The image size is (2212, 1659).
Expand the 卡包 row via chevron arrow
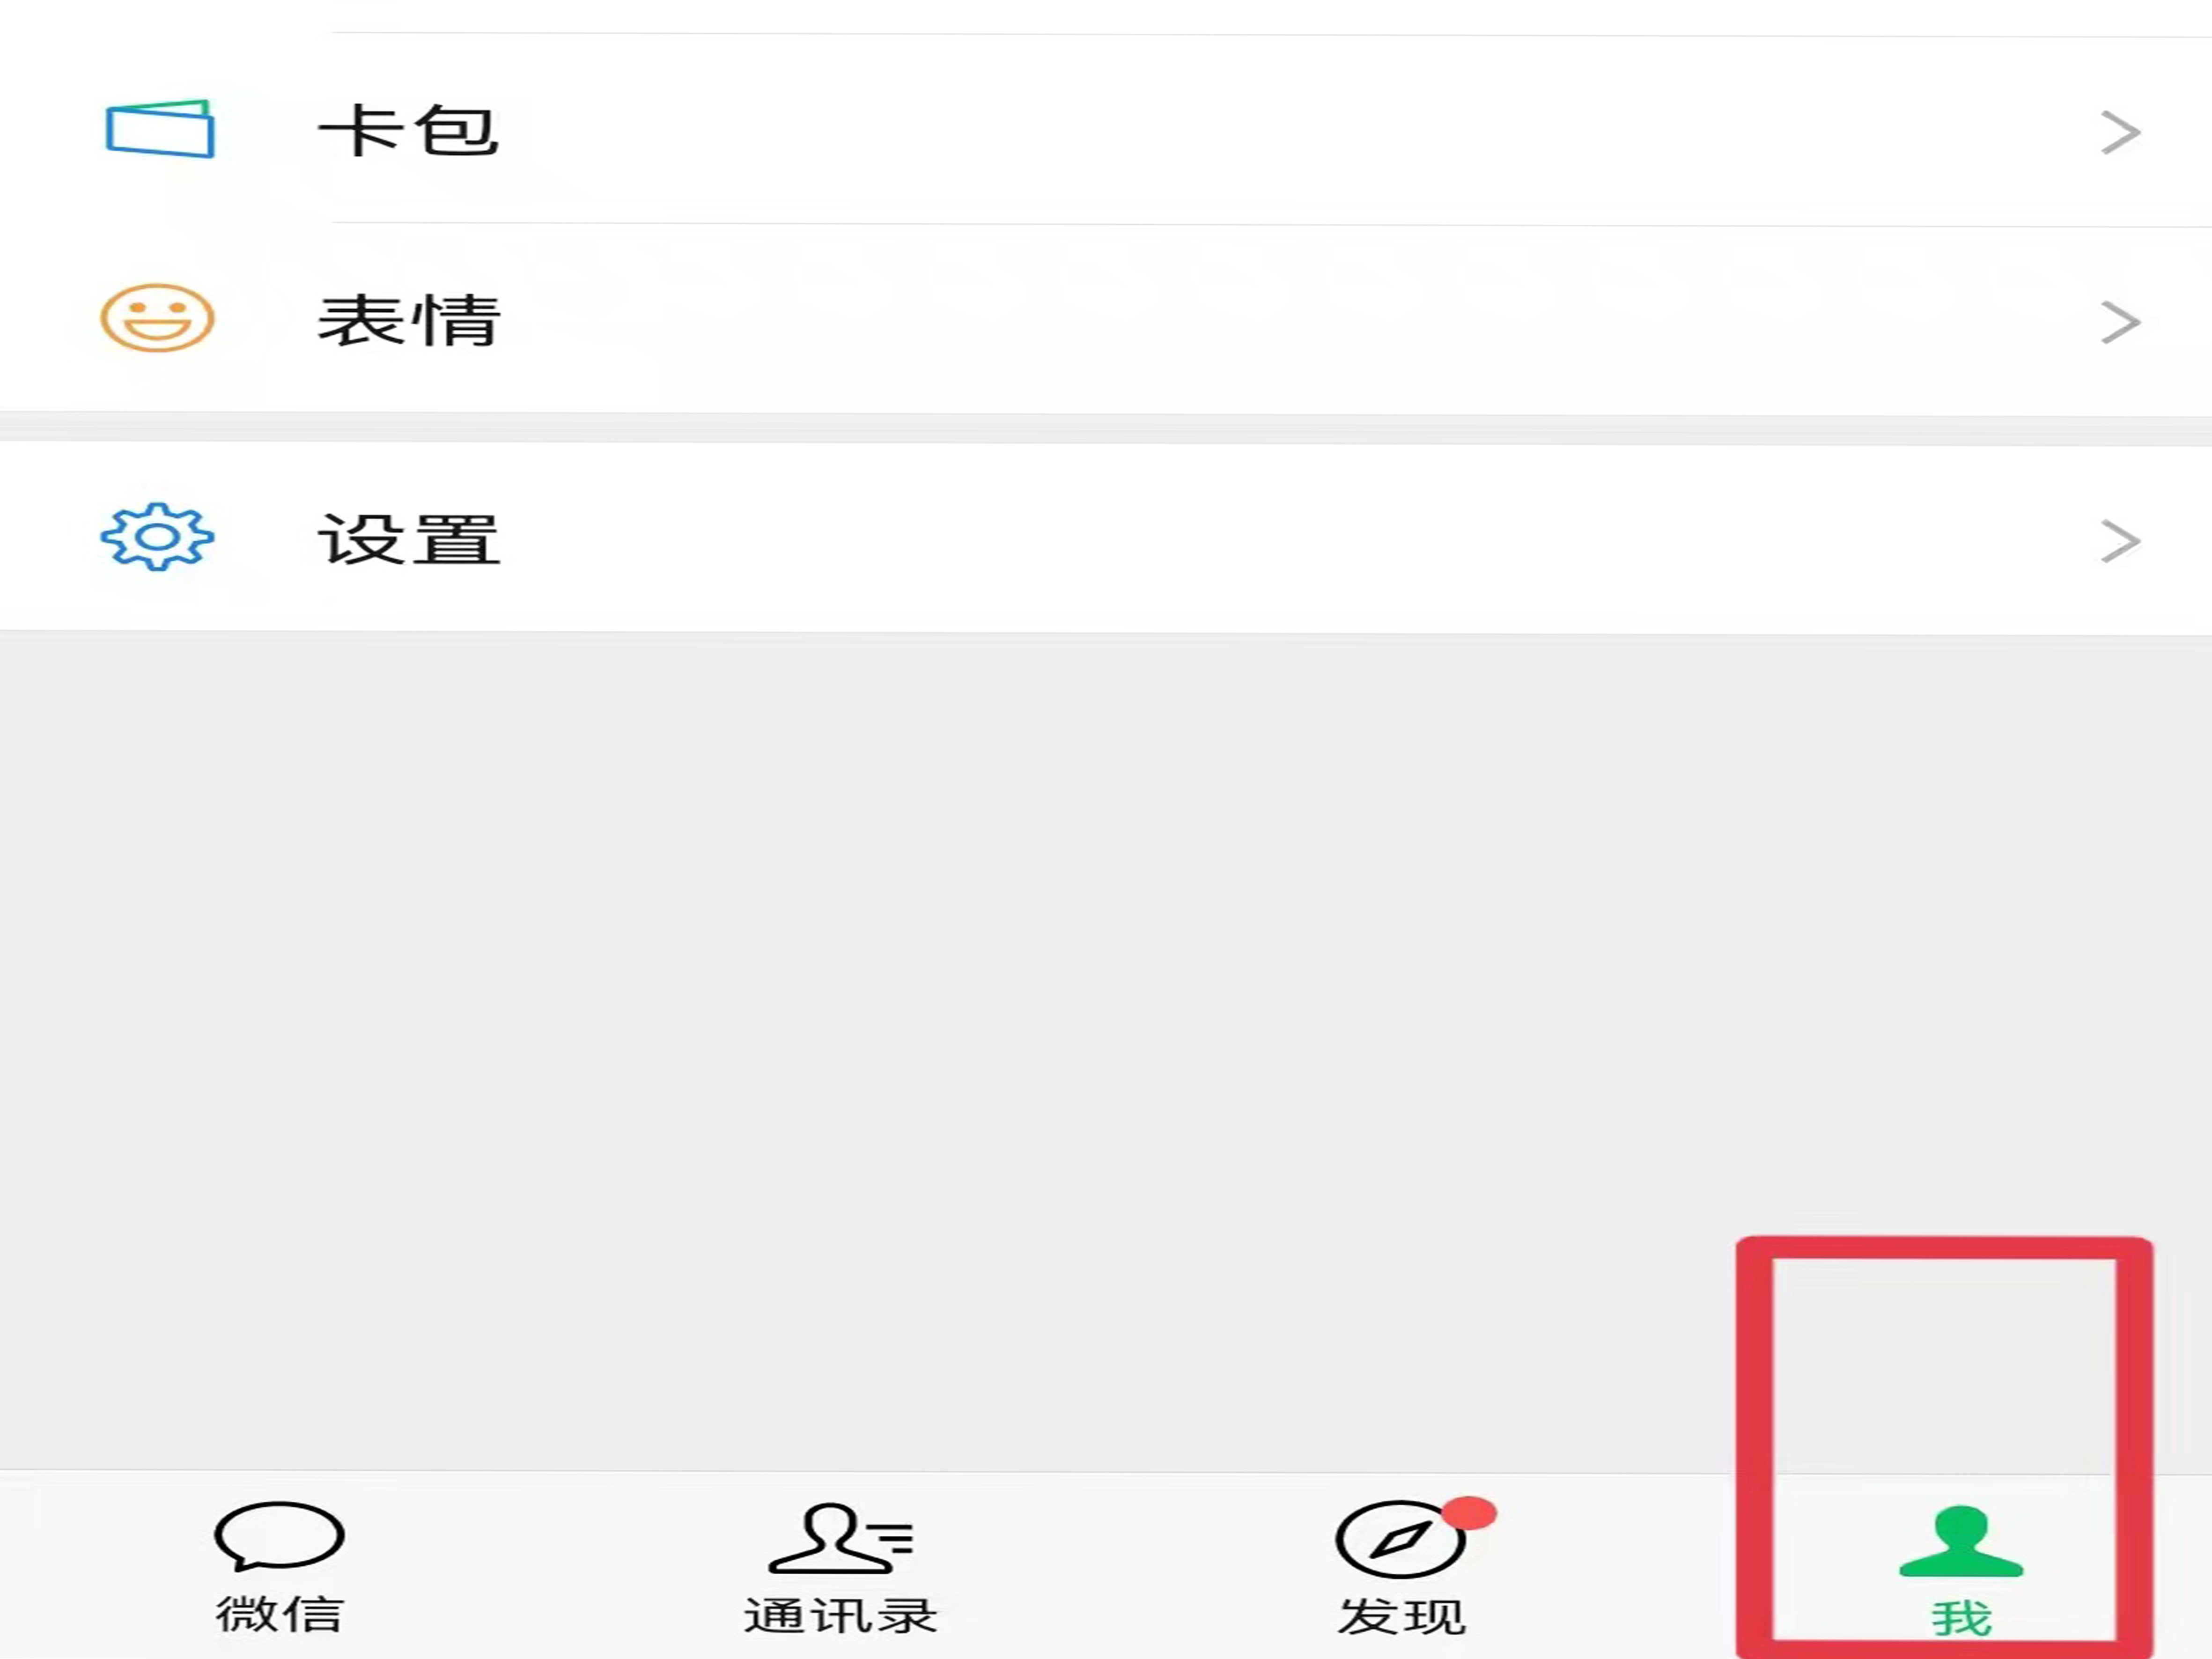click(x=2120, y=133)
